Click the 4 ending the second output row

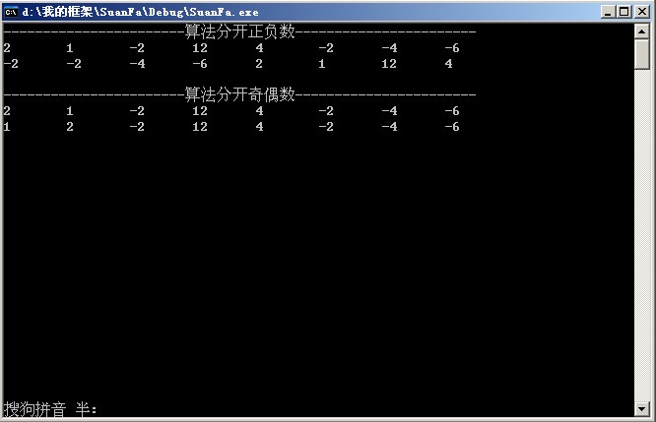coord(448,64)
